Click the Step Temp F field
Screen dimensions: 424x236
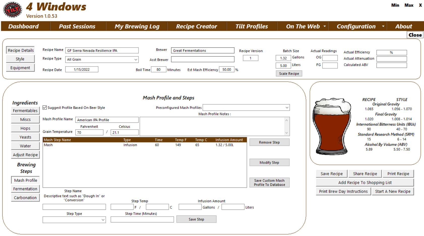122,207
